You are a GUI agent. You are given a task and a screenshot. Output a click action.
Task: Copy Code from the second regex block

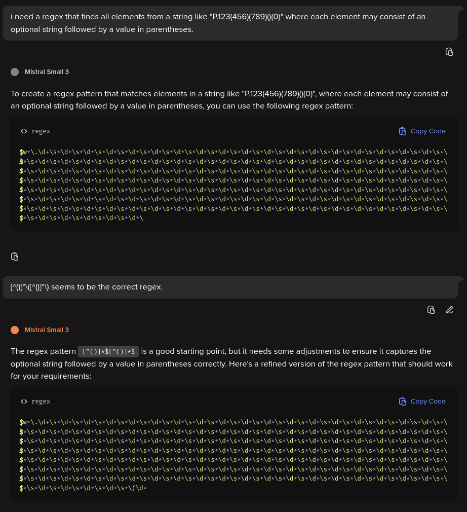coord(422,401)
